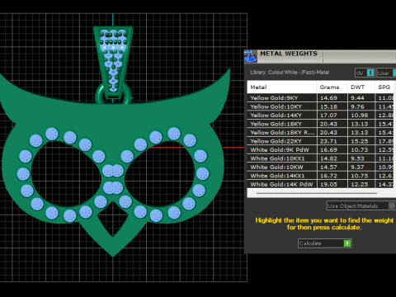Image resolution: width=396 pixels, height=297 pixels.
Task: Click the Metal column header
Action: point(282,87)
